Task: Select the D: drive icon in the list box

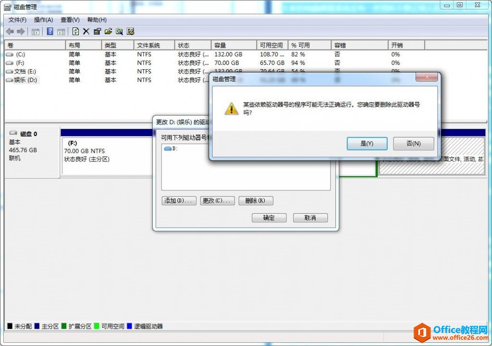Action: pyautogui.click(x=168, y=148)
